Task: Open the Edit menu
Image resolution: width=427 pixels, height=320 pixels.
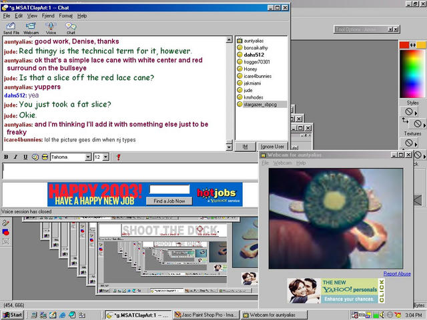Action: point(19,16)
